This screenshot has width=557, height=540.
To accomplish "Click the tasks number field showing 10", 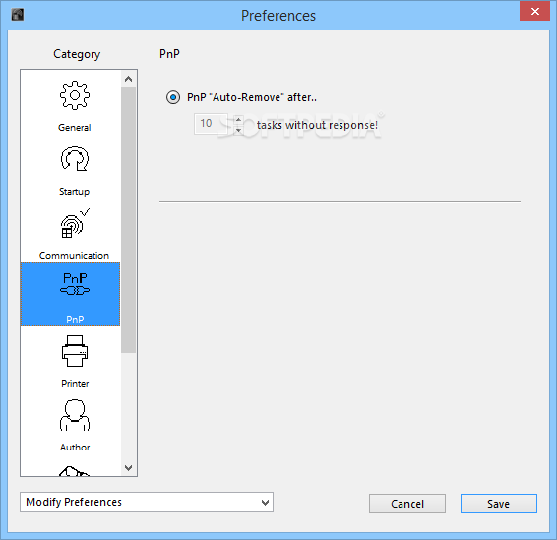I will [211, 124].
